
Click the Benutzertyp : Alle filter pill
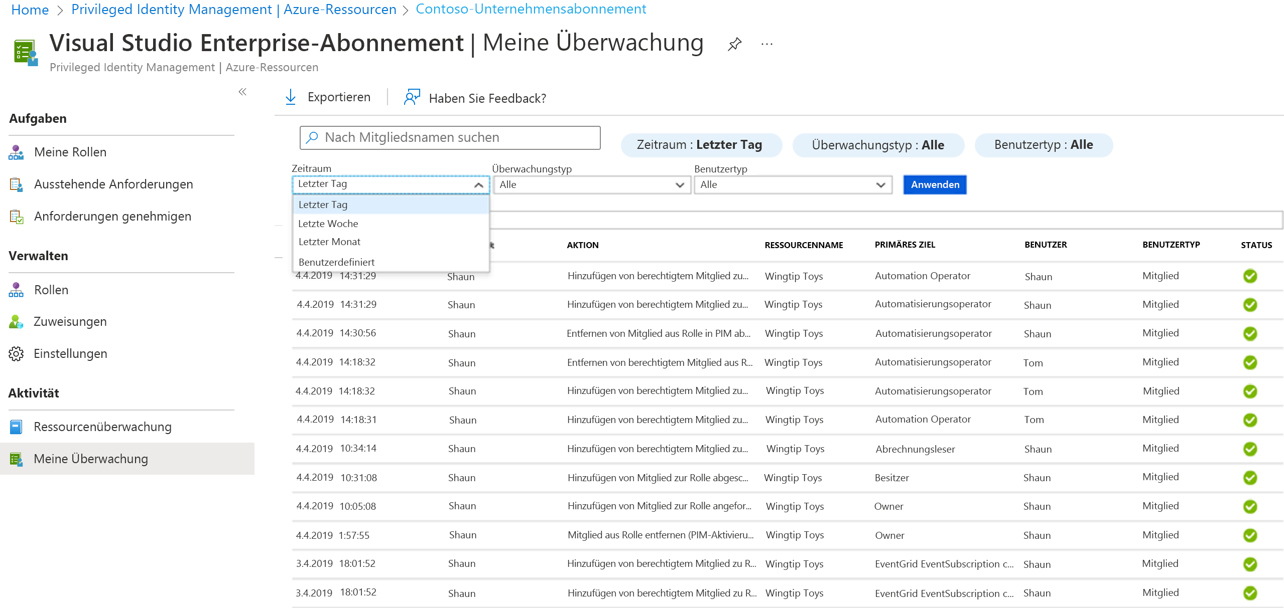[1044, 145]
